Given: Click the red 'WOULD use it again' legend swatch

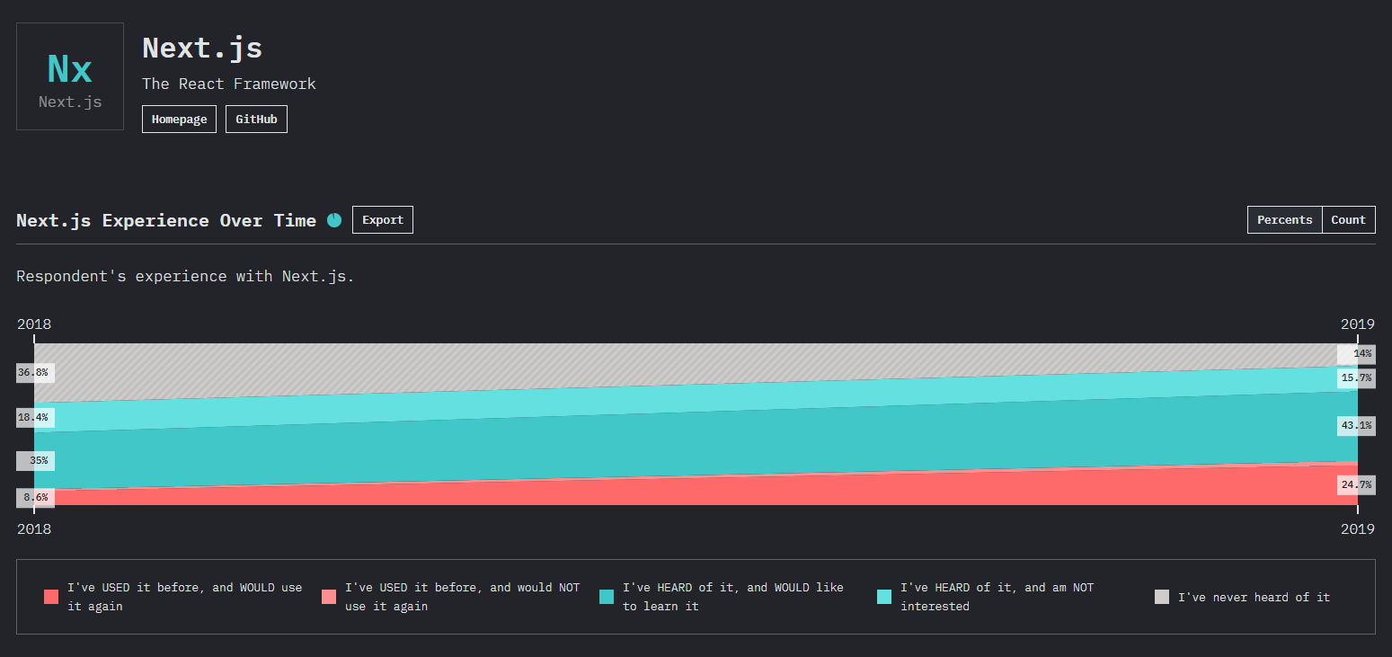Looking at the screenshot, I should click(51, 597).
